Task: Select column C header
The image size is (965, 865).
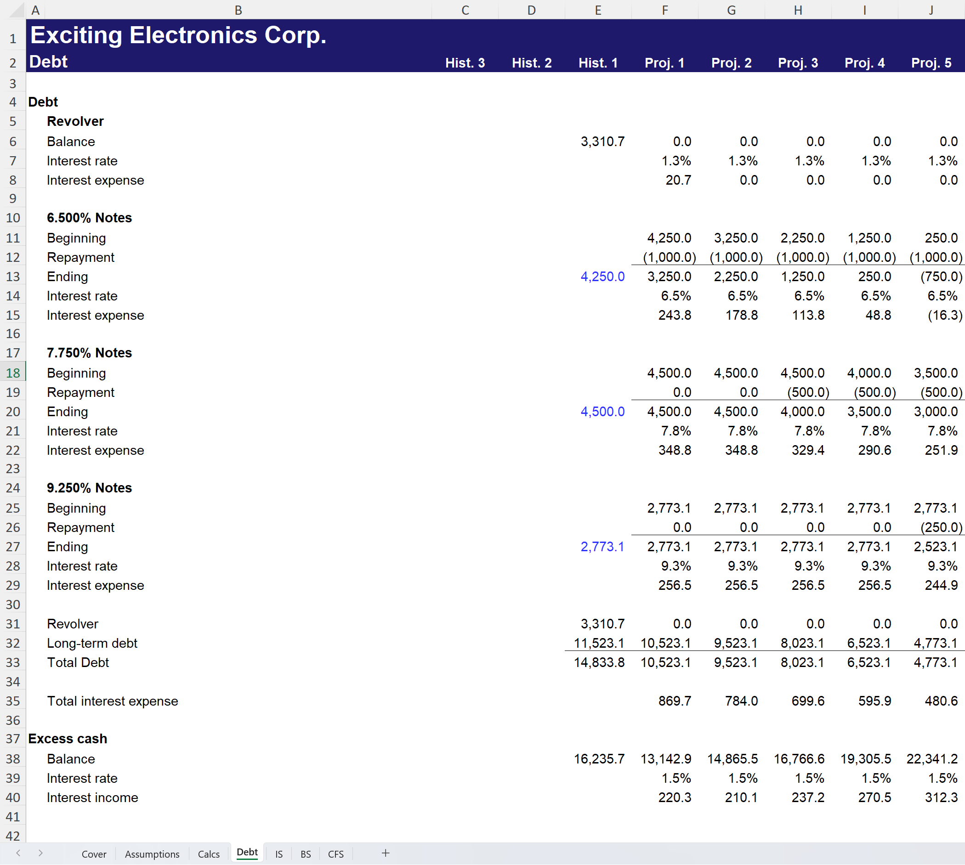Action: pos(465,10)
